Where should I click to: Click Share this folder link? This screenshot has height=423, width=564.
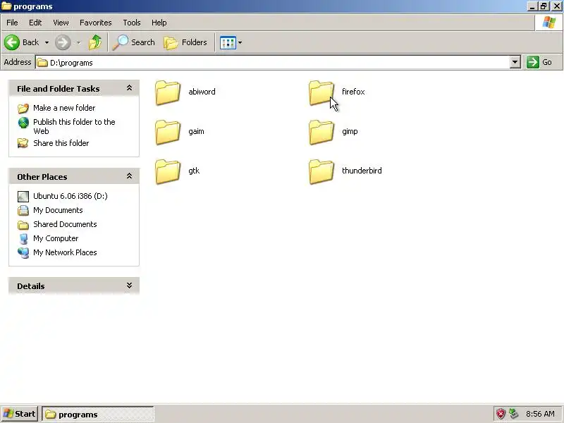click(x=61, y=143)
